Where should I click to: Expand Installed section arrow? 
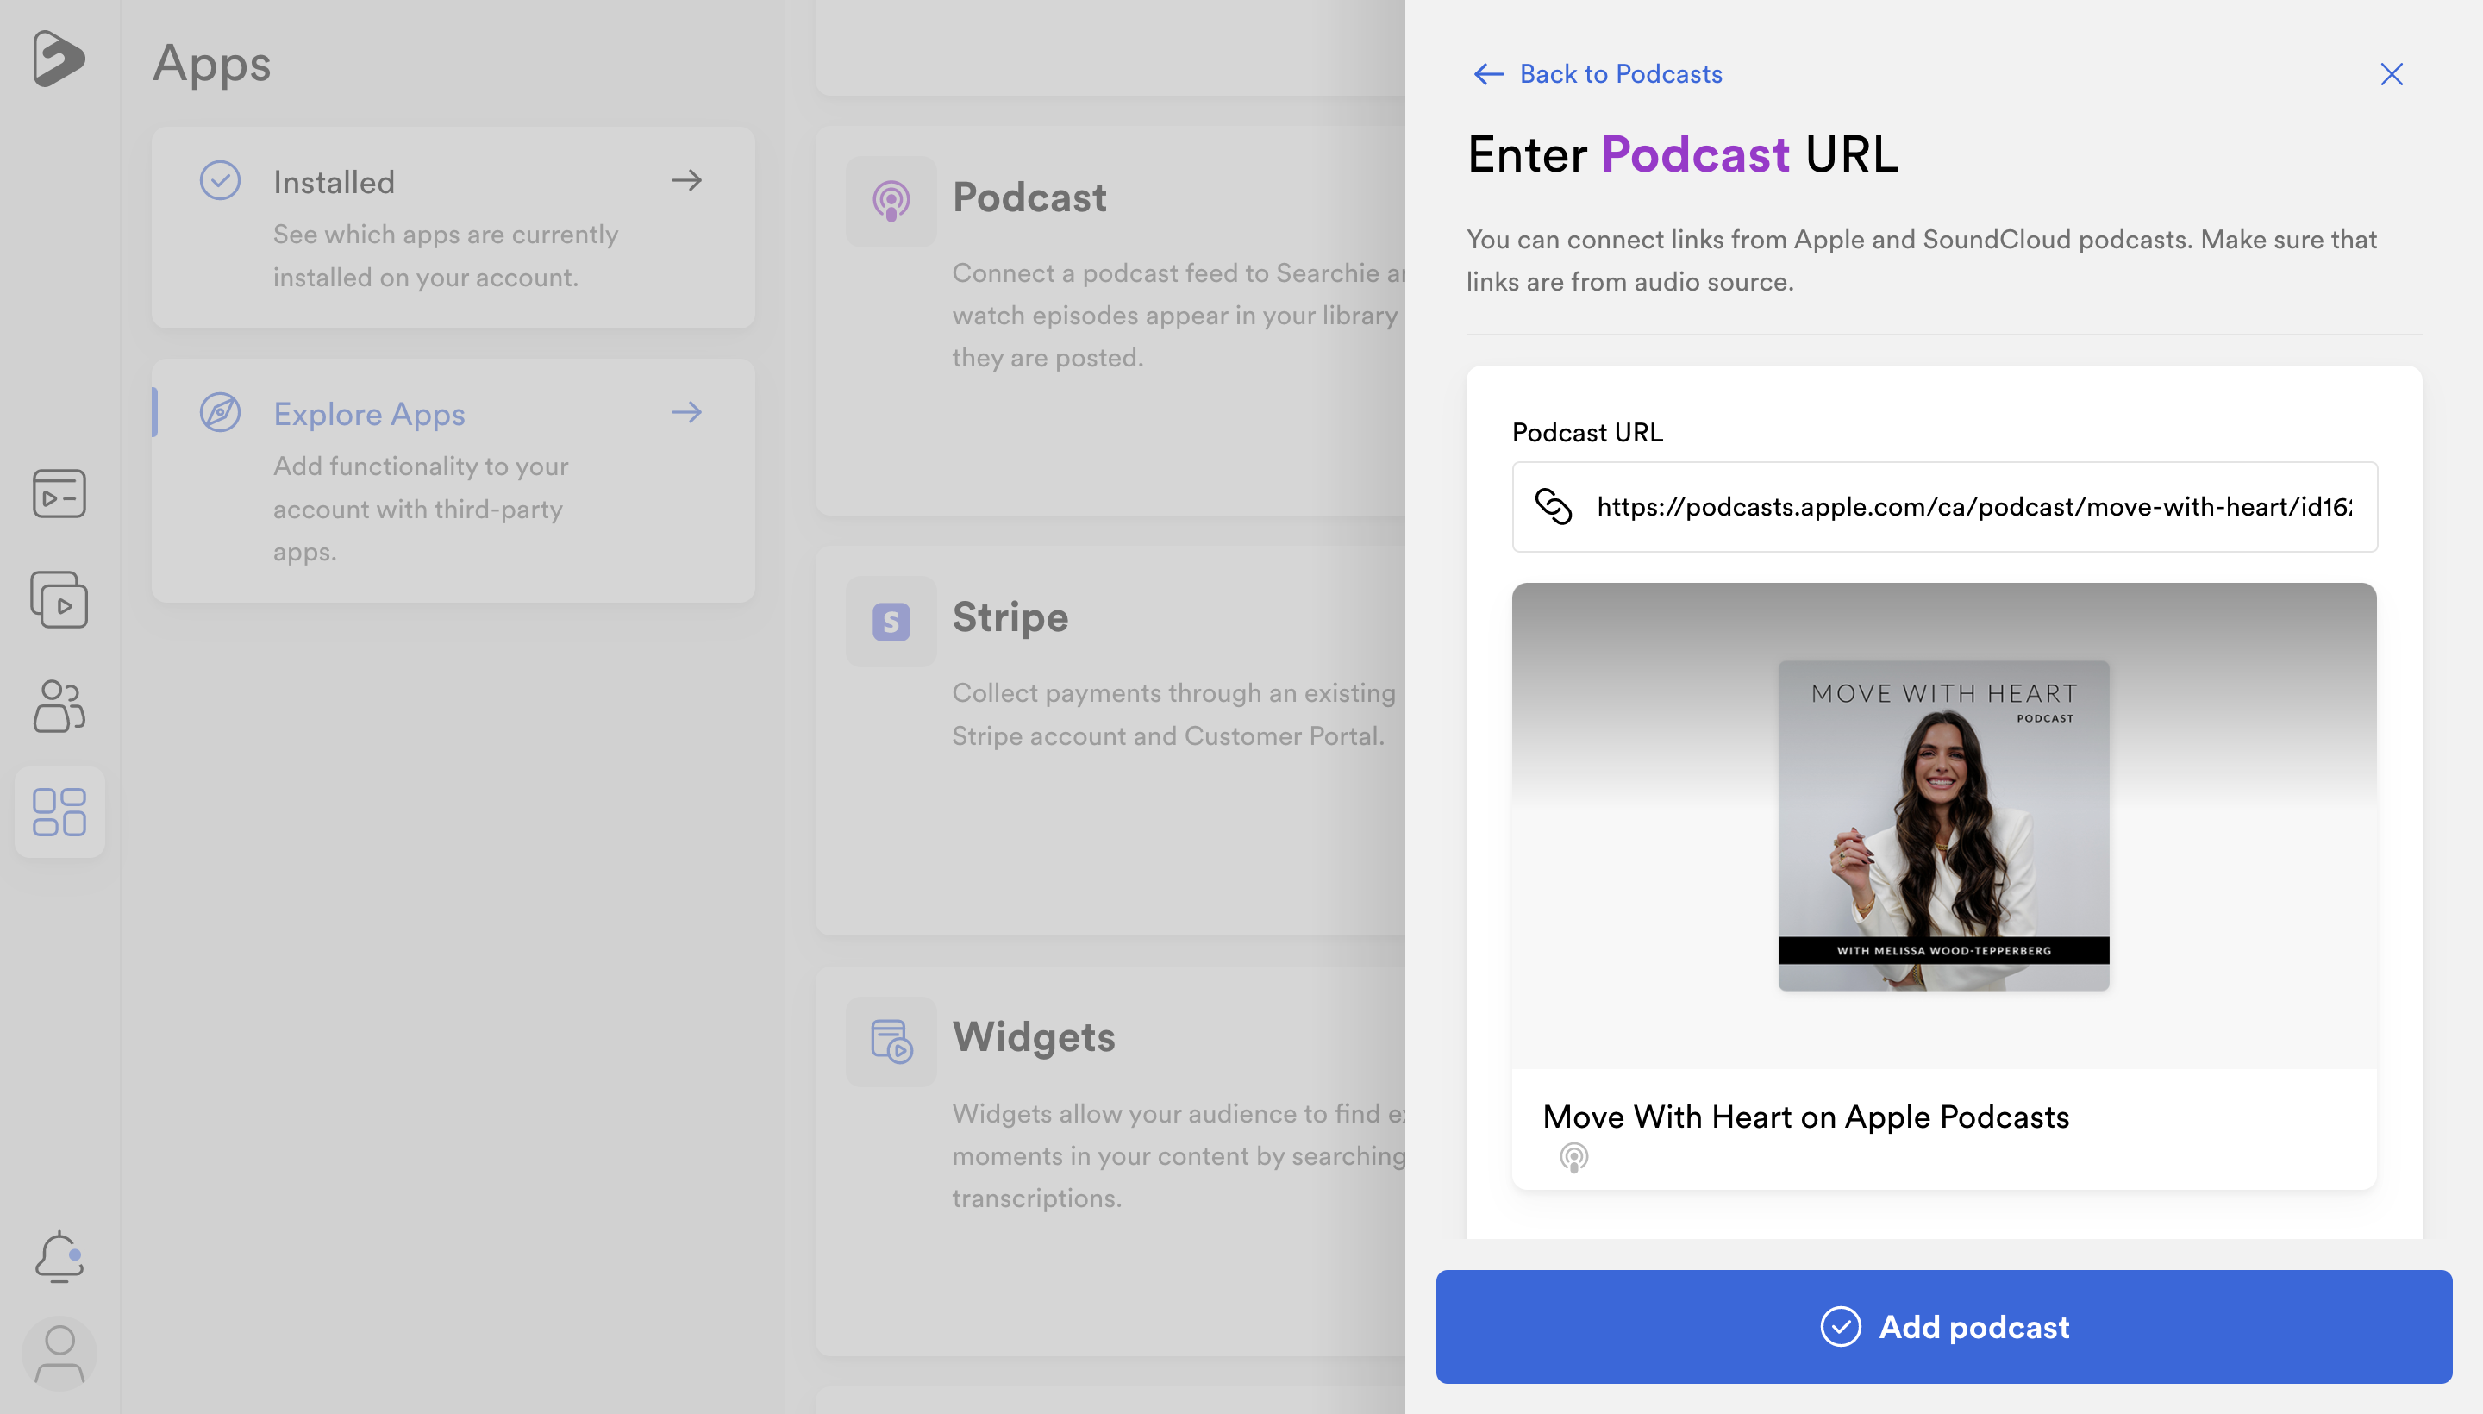[x=686, y=179]
